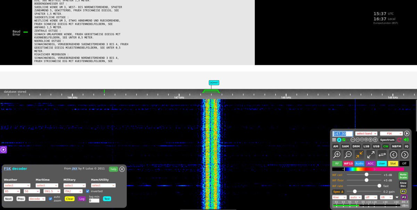This screenshot has height=210, width=417.
Task: Click the Off tab
Action: (404, 164)
